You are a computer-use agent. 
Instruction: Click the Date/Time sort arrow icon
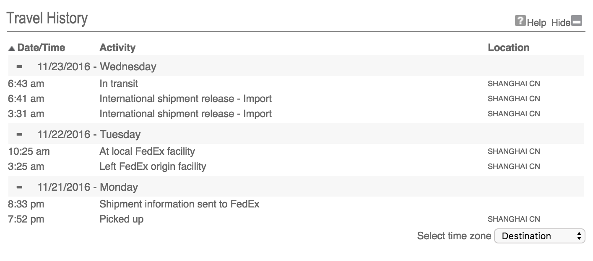click(11, 48)
